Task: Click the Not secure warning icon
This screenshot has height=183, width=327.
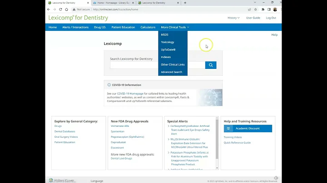Action: 74,10
